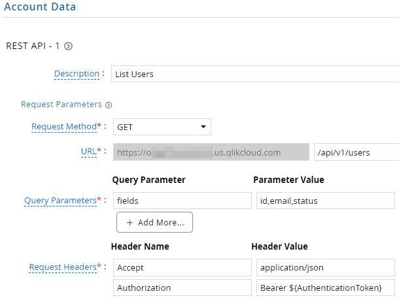The height and width of the screenshot is (298, 399).
Task: Click the Account Data page title
Action: coord(40,7)
